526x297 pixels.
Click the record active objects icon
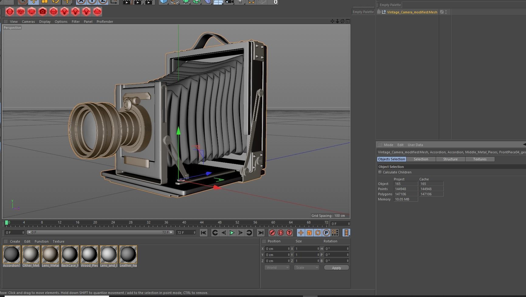click(x=272, y=233)
